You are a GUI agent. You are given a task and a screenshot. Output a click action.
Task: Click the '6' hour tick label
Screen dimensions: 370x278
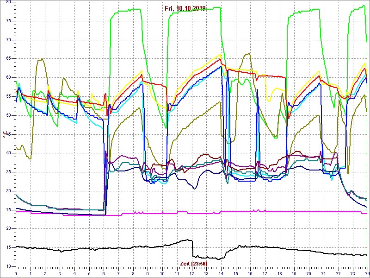[x=104, y=273]
